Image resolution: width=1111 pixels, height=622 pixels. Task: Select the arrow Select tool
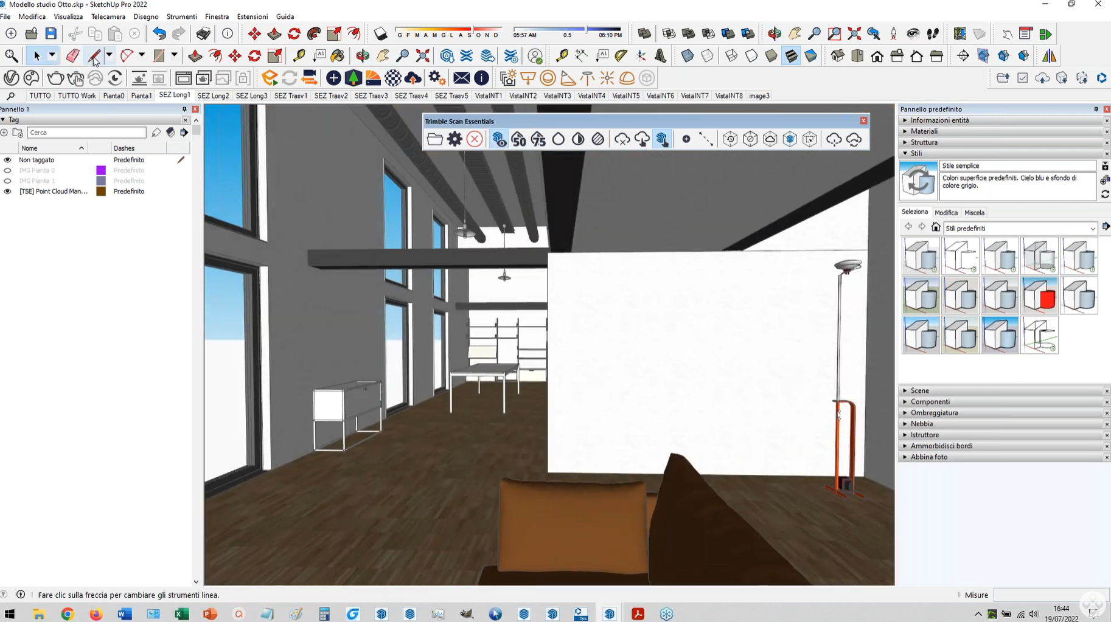[37, 56]
